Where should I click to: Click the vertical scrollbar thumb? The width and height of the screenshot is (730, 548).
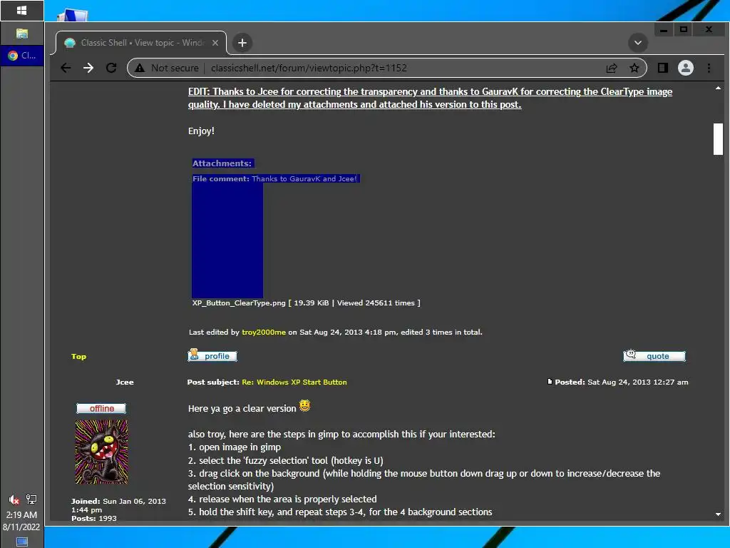718,139
